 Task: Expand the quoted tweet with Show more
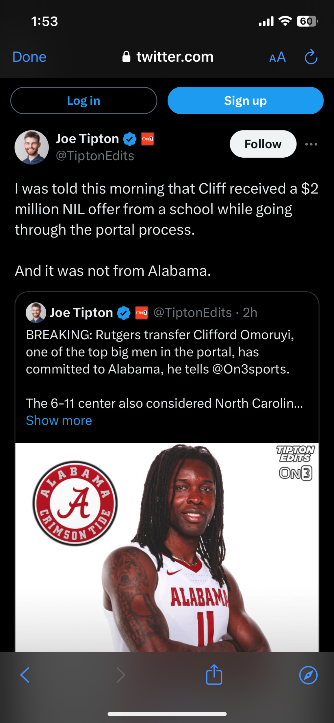coord(59,420)
